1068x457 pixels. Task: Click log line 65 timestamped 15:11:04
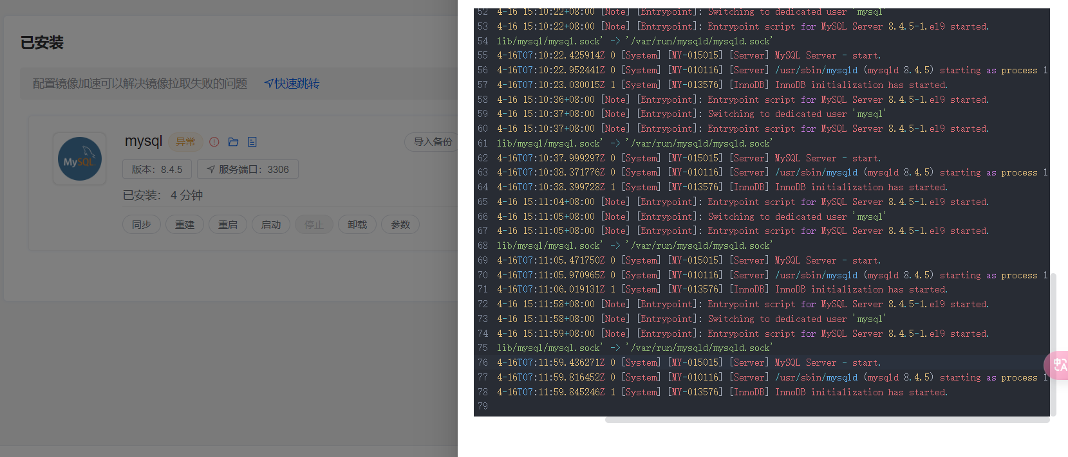[x=742, y=202]
